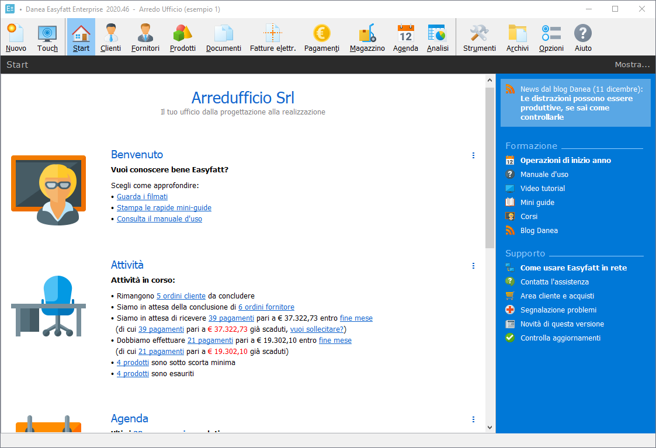Open the Guarda i filmati link
656x448 pixels.
click(143, 197)
